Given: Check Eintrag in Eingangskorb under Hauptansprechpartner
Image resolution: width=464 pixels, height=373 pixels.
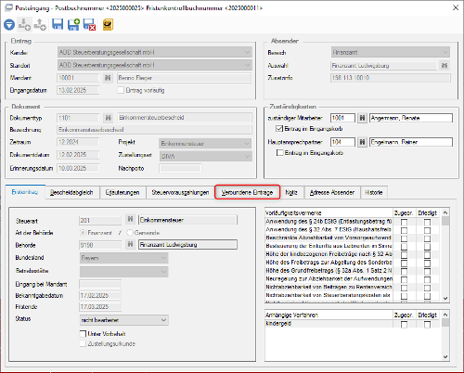Looking at the screenshot, I should (x=280, y=153).
